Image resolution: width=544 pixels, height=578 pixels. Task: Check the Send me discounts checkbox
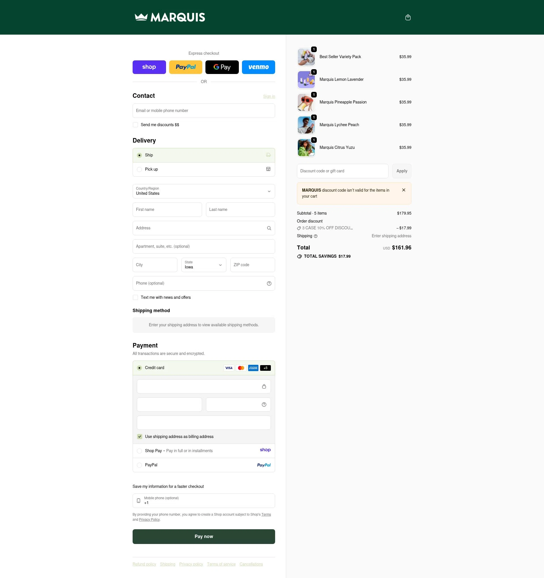tap(135, 124)
